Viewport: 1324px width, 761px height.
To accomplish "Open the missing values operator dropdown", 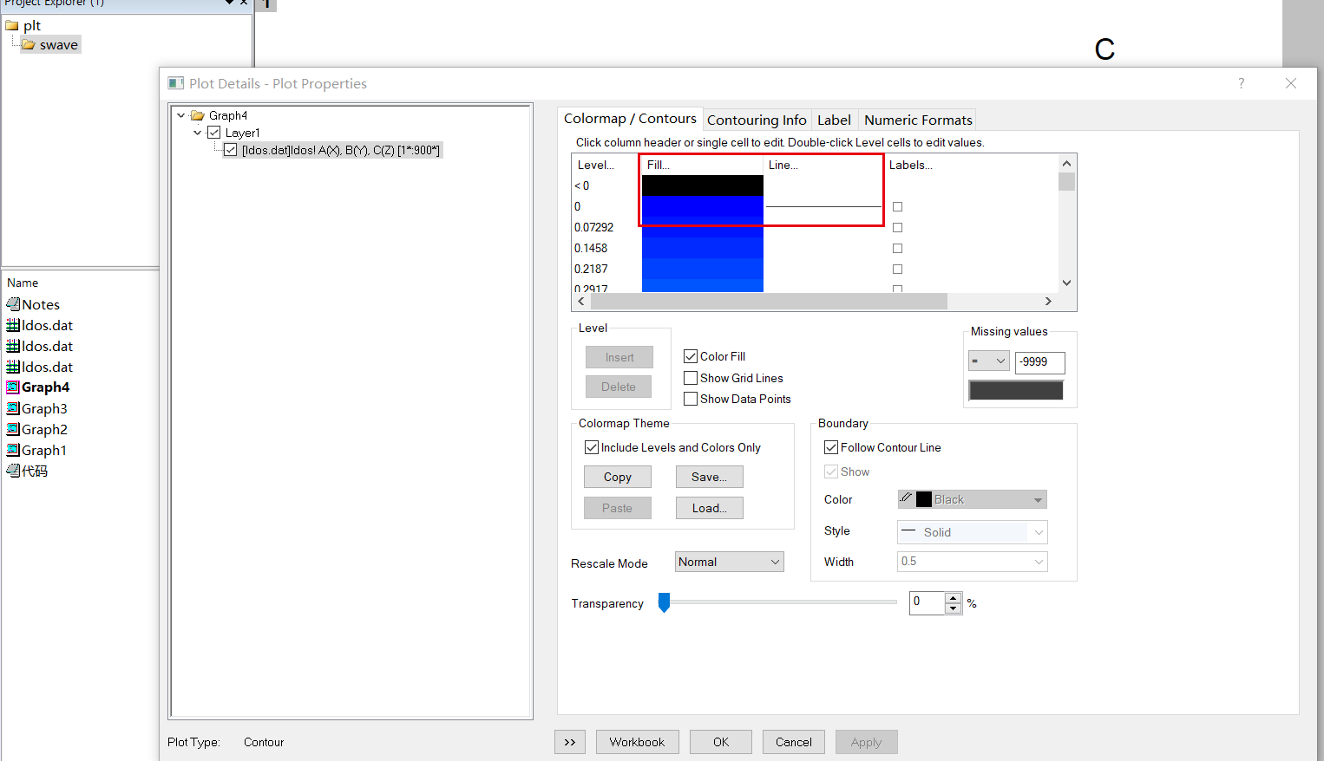I will (988, 361).
